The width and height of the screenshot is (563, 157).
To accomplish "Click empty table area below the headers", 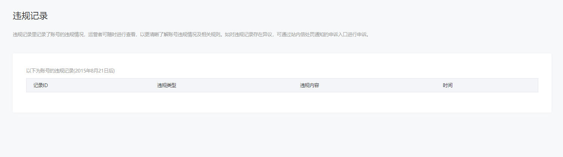I will pyautogui.click(x=282, y=102).
